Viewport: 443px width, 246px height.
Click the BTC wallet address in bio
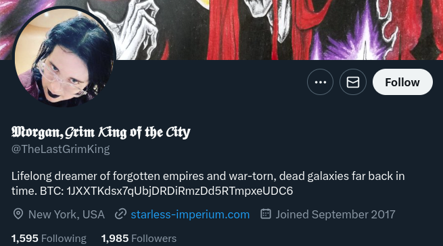tap(180, 191)
